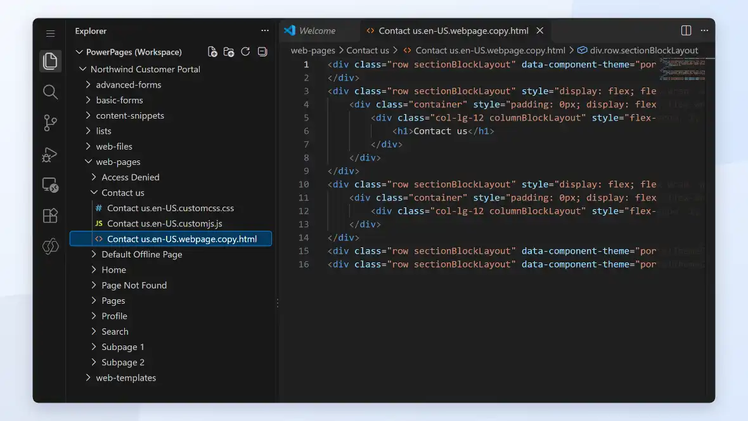Expand the Search folder in tree

(94, 332)
